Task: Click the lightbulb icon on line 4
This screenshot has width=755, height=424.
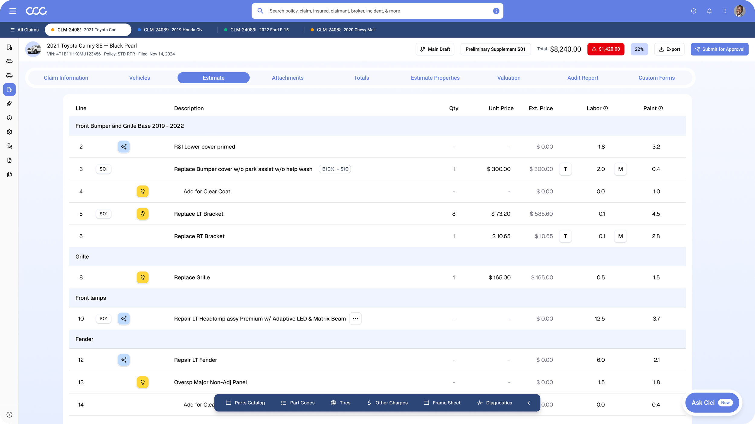Action: tap(143, 191)
